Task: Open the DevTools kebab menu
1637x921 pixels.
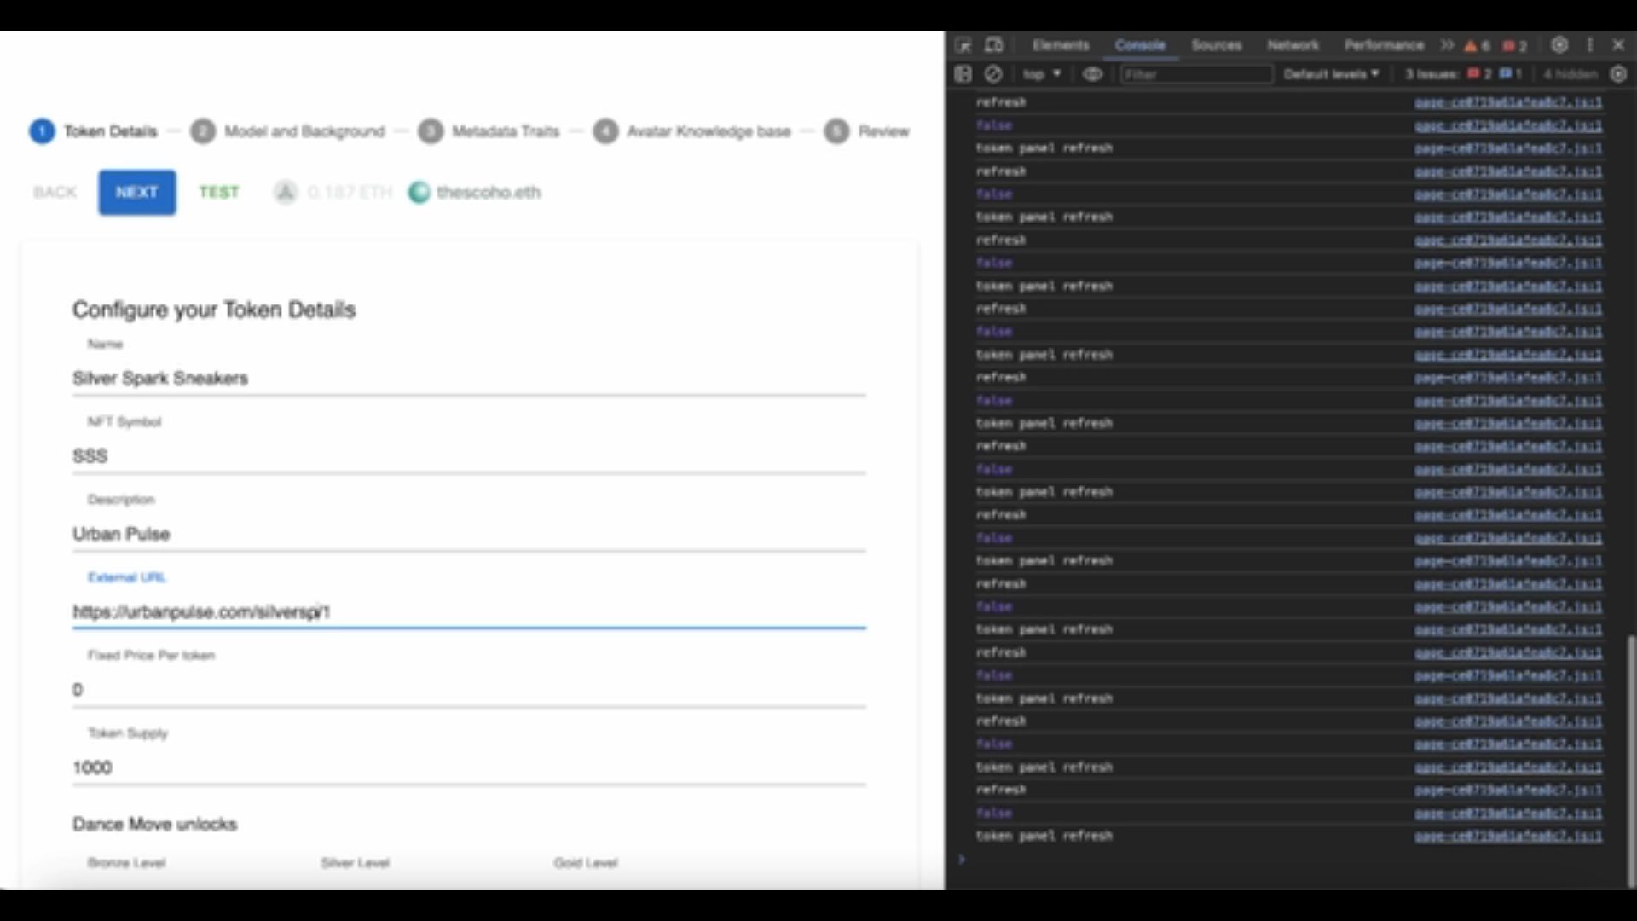Action: 1590,45
